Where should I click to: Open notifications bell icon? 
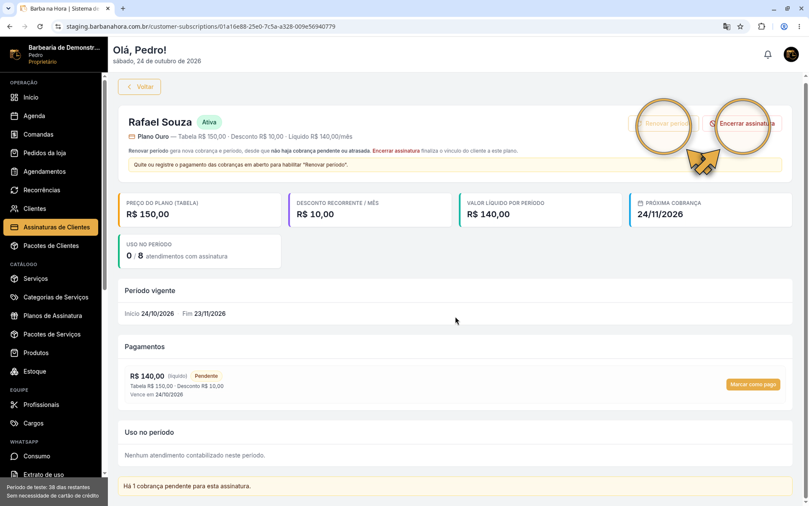768,55
